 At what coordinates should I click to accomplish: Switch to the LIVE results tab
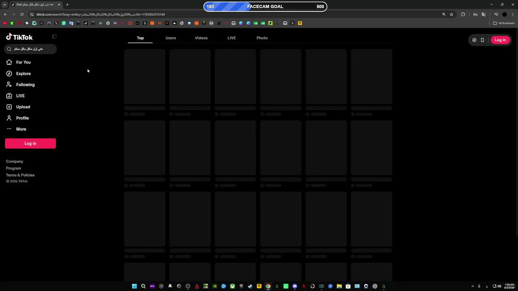[x=231, y=38]
